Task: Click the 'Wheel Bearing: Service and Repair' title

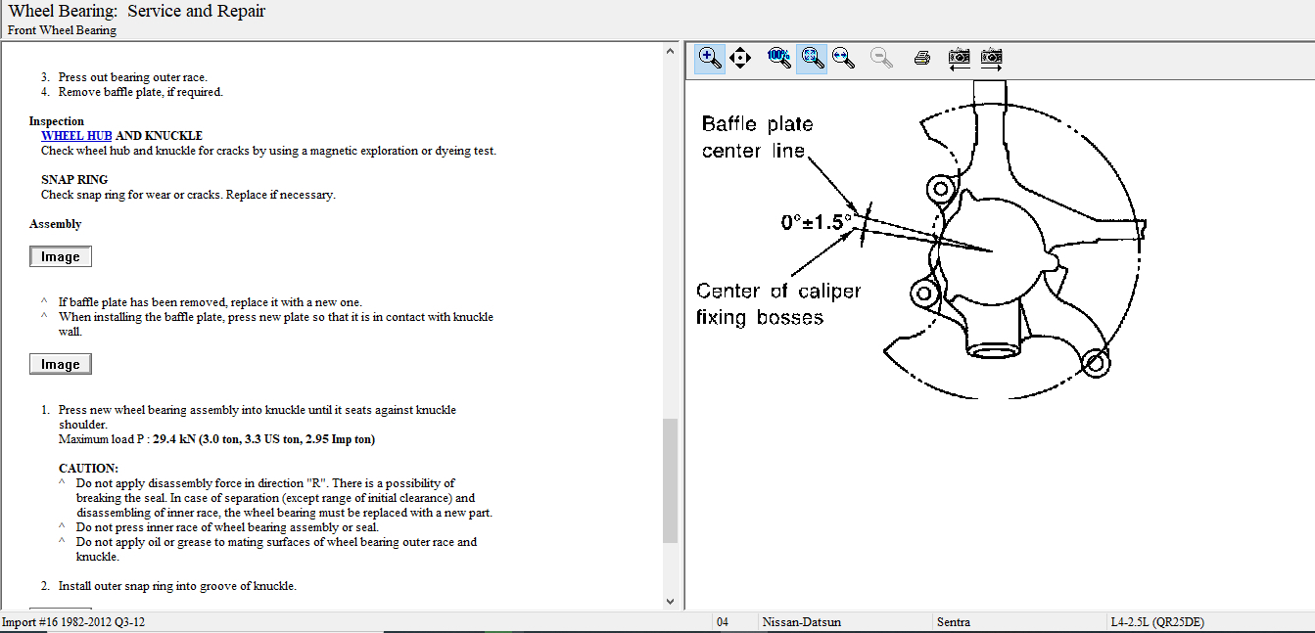Action: [x=136, y=12]
